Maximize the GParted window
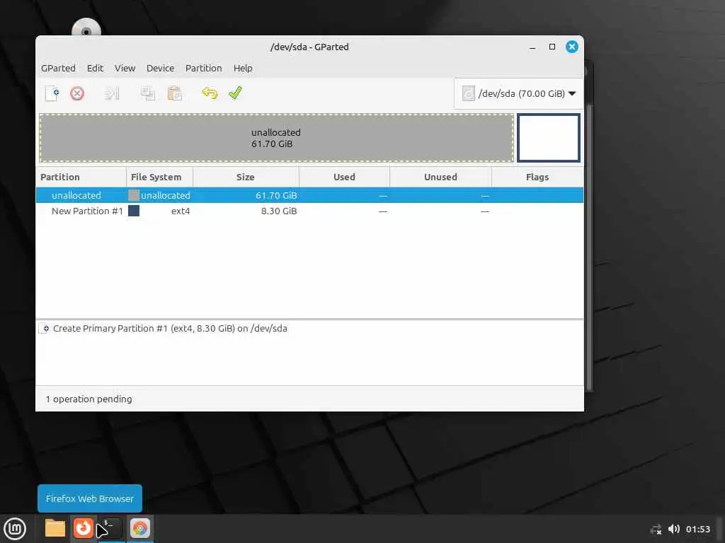 [x=552, y=47]
